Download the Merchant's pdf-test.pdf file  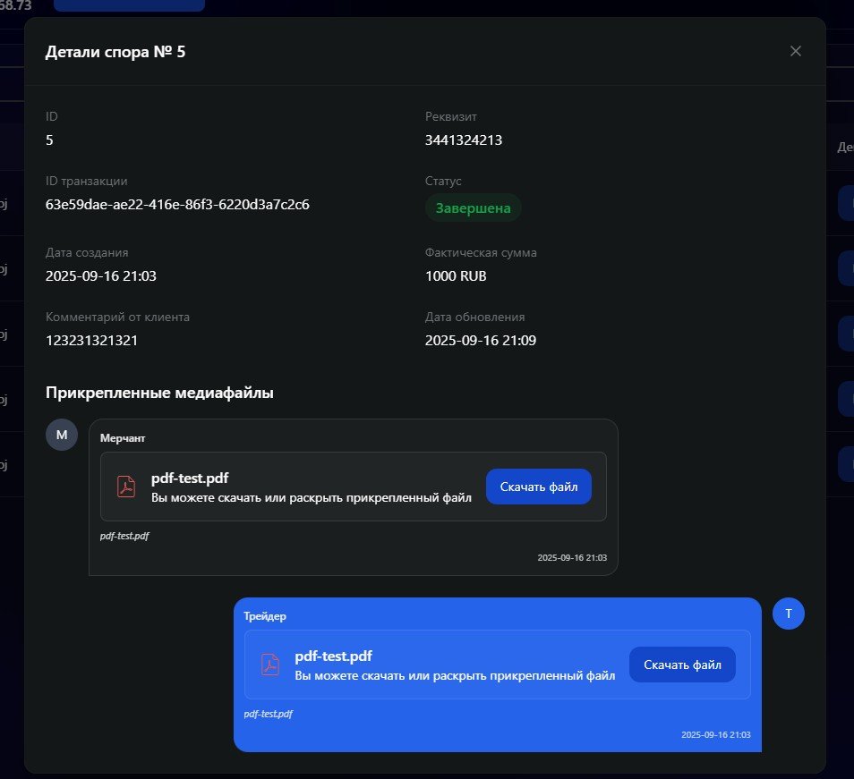click(x=538, y=487)
